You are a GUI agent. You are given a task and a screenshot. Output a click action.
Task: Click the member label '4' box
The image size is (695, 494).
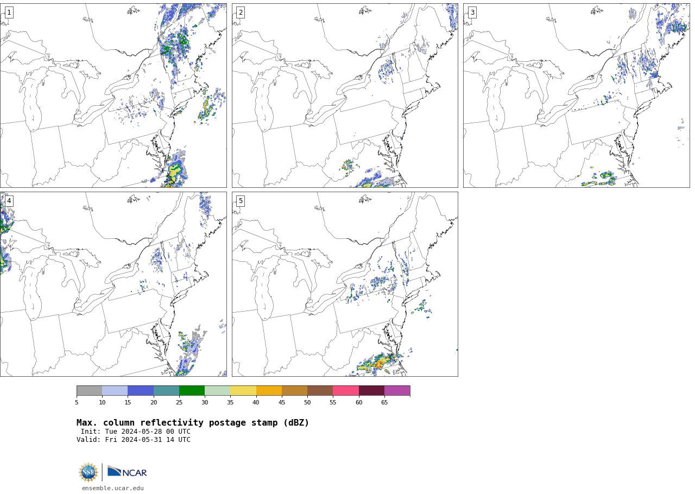(x=9, y=201)
